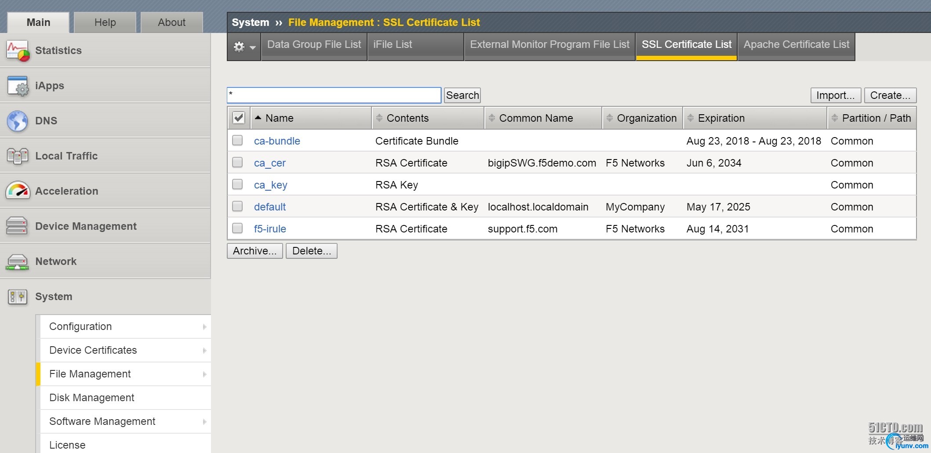The image size is (931, 453).
Task: Open Disk Management menu item
Action: tap(125, 398)
